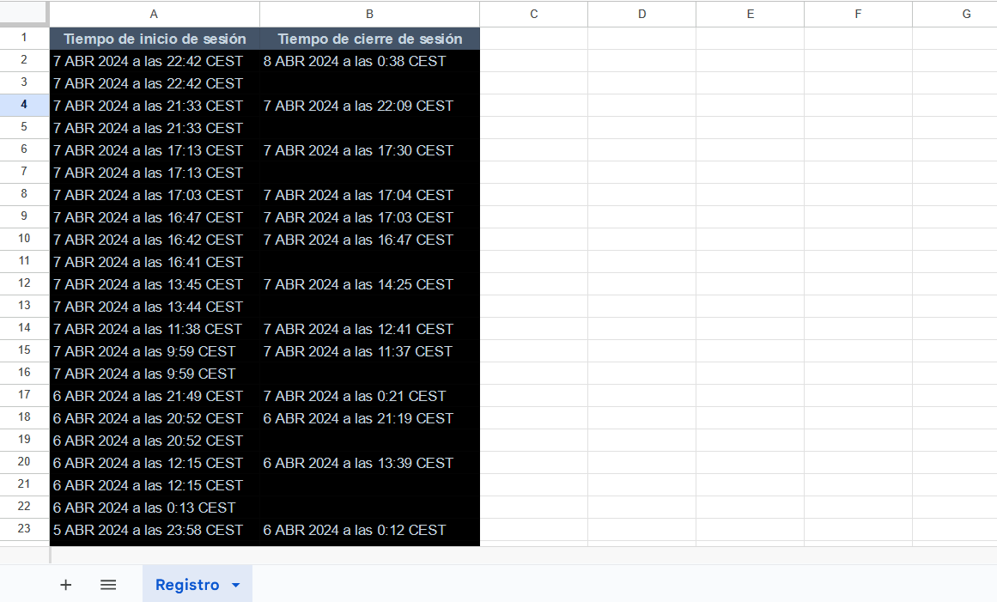Select row 4 header
Image resolution: width=997 pixels, height=602 pixels.
point(24,105)
